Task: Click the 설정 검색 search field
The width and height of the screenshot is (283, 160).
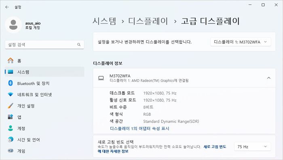Action: [44, 45]
